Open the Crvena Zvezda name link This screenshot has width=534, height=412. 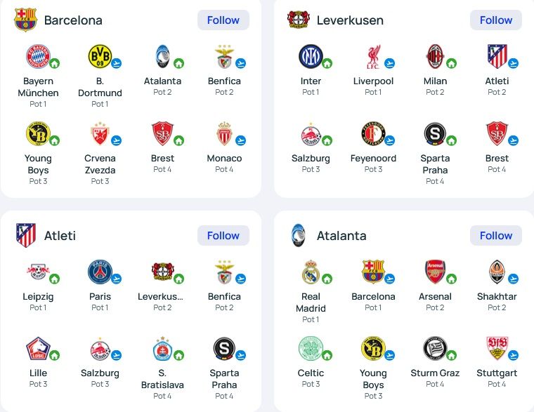pos(100,164)
